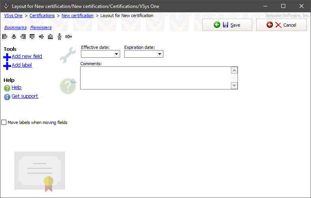
Task: Open the Effective date dropdown
Action: point(117,54)
